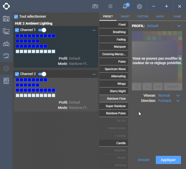
Task: Open the settings gear icon
Action: (139, 6)
